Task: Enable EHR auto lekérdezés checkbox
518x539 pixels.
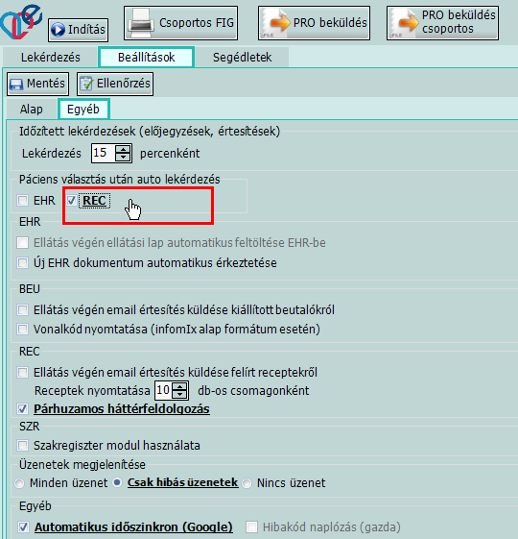Action: coord(23,201)
